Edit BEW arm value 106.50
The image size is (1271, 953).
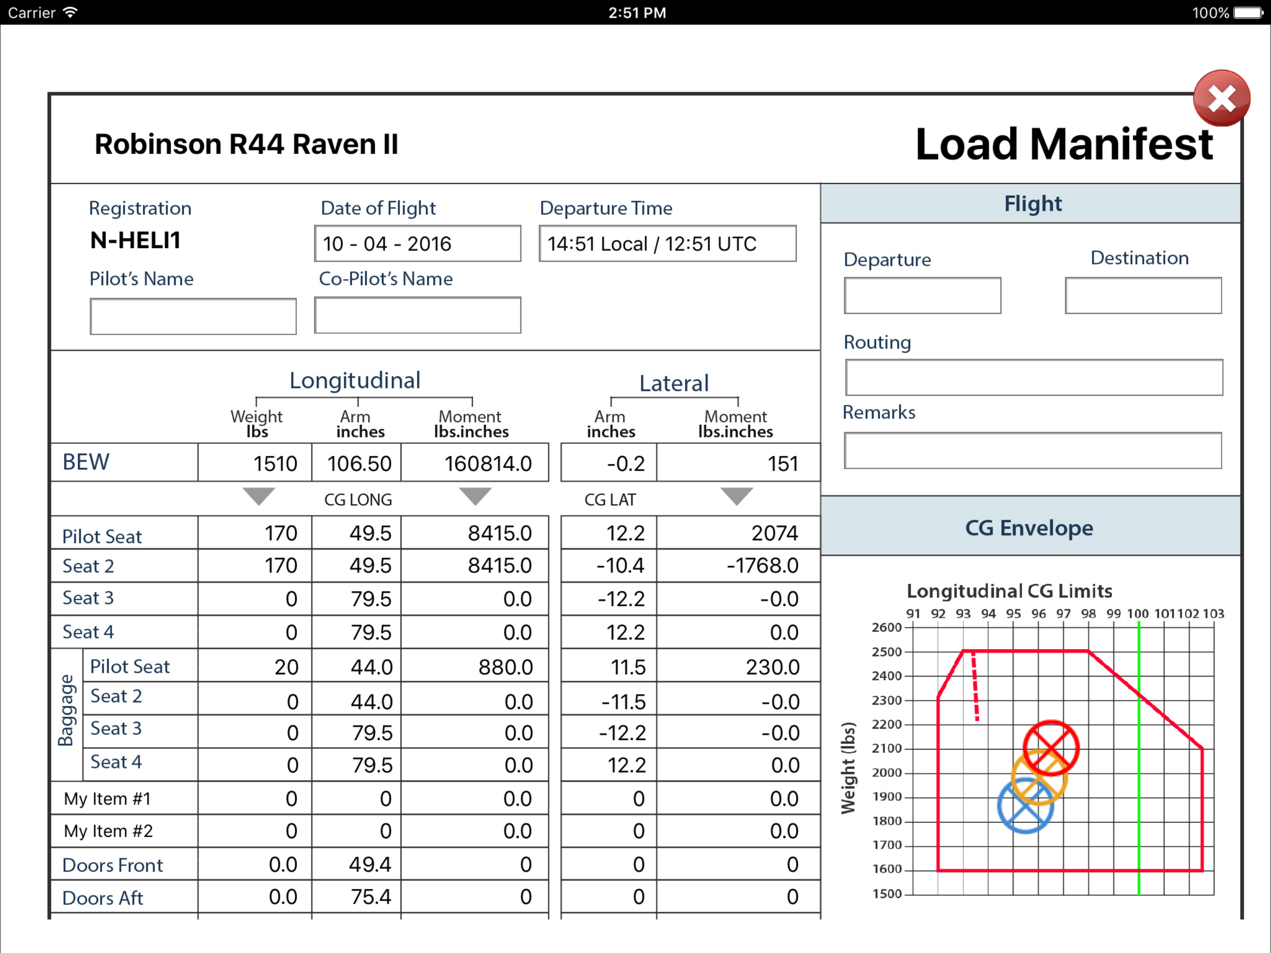point(356,463)
